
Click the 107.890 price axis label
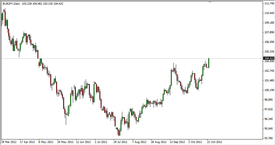click(x=269, y=32)
